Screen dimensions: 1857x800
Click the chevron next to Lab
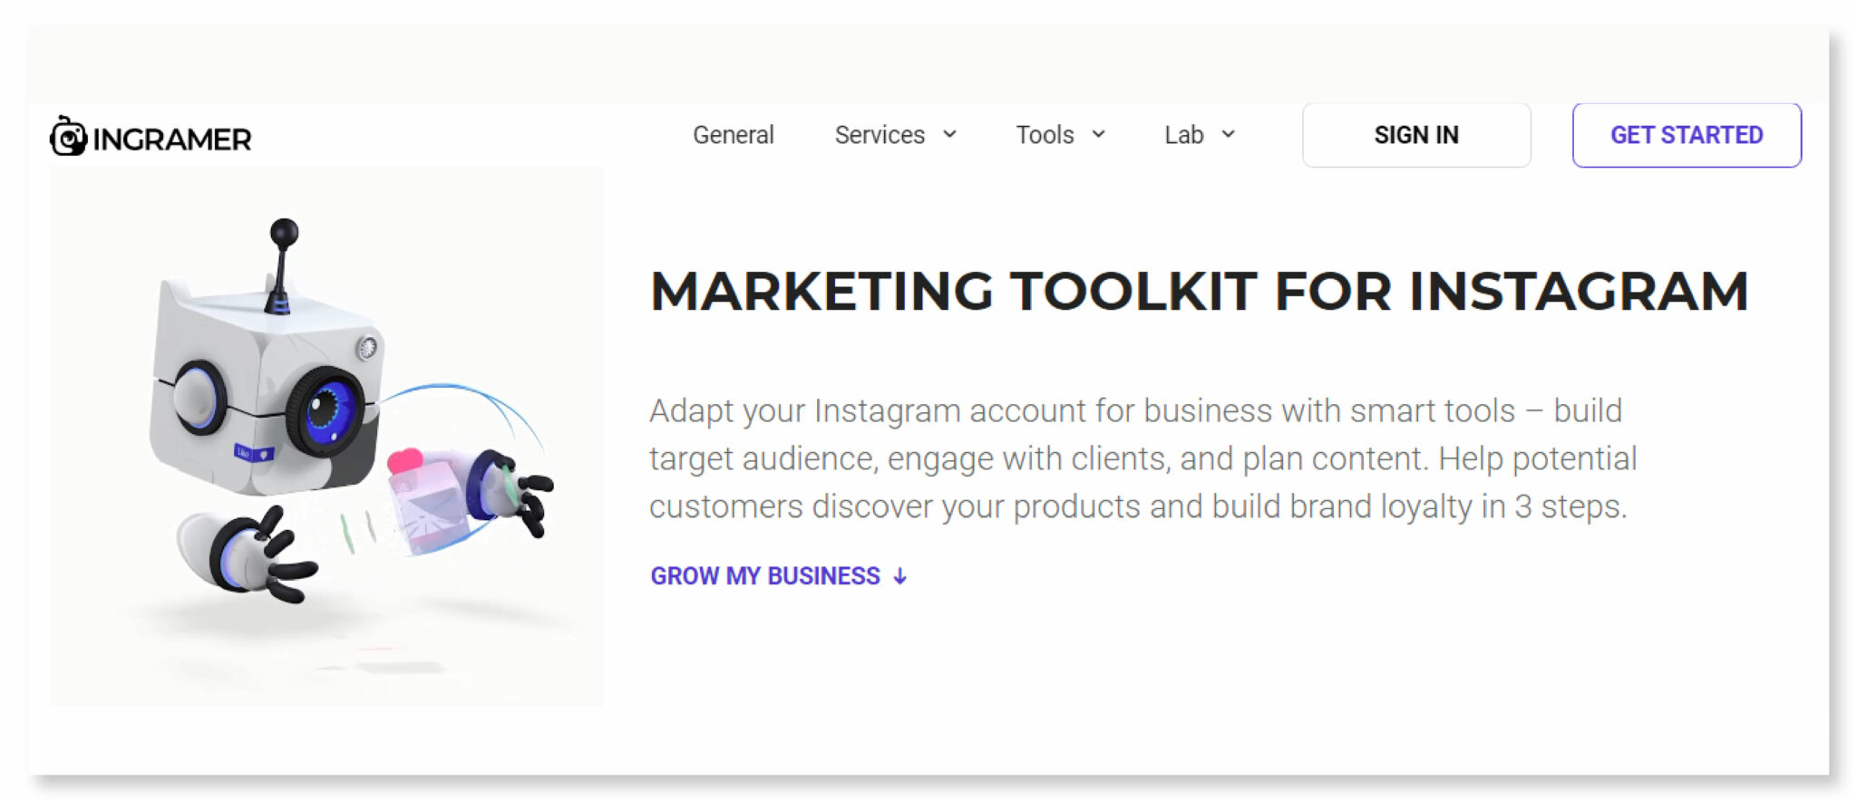[1230, 135]
